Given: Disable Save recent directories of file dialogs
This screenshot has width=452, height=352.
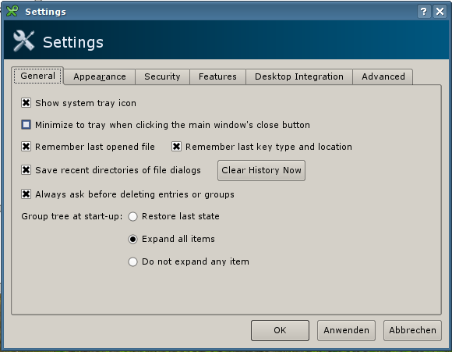Looking at the screenshot, I should coord(26,170).
